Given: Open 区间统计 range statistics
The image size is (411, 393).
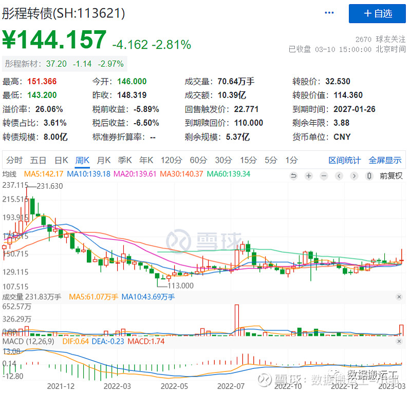Looking at the screenshot, I should point(345,160).
